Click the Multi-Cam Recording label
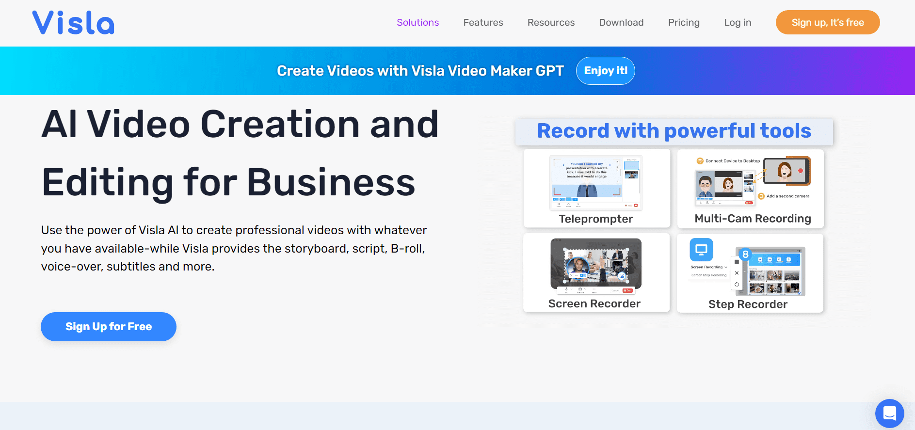915x430 pixels. [753, 219]
